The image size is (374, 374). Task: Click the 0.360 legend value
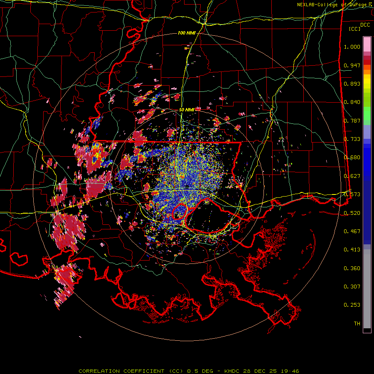point(352,268)
